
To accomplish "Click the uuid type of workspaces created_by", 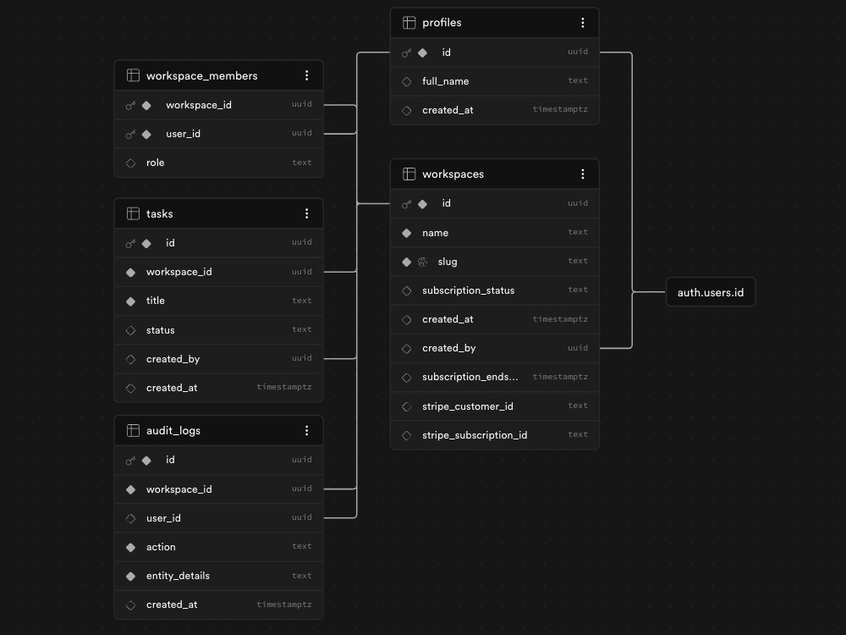I will pyautogui.click(x=578, y=348).
